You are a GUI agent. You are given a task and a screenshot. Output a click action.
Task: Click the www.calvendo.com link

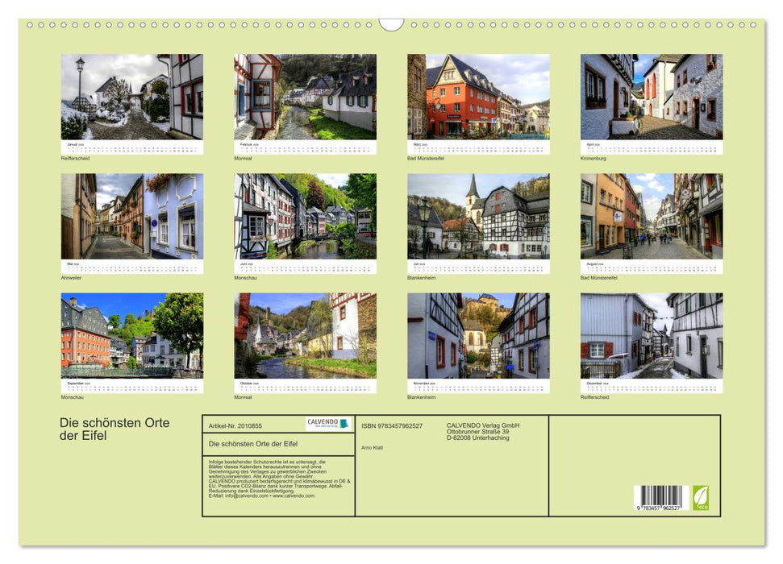tap(292, 497)
